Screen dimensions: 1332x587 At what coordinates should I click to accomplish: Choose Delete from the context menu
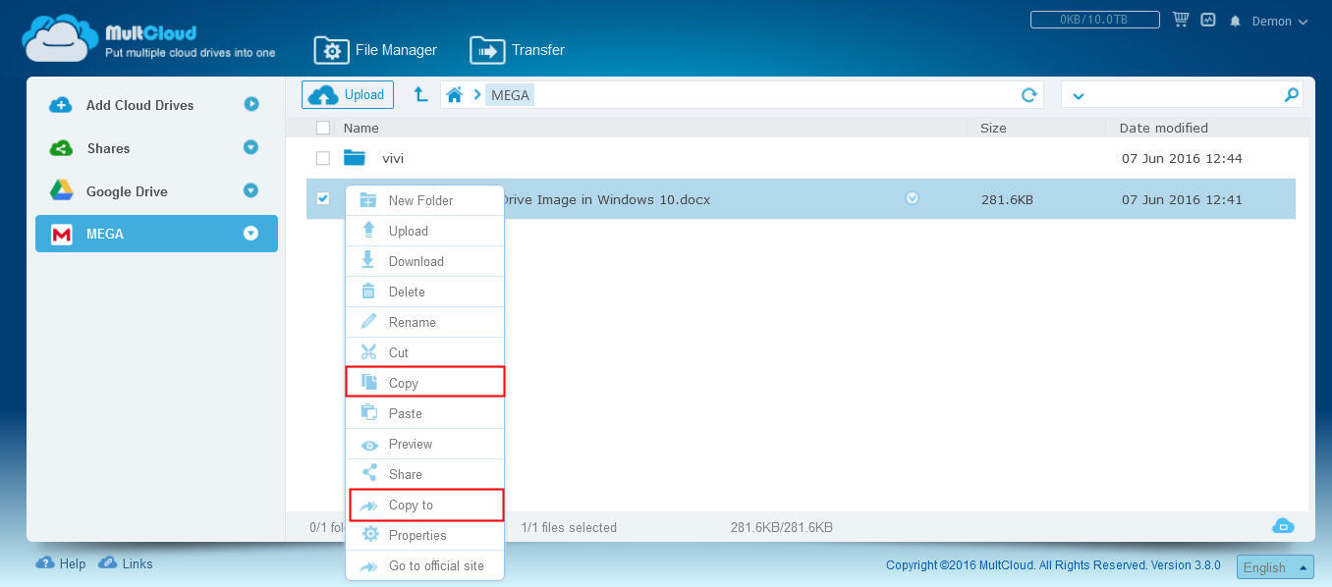click(424, 292)
